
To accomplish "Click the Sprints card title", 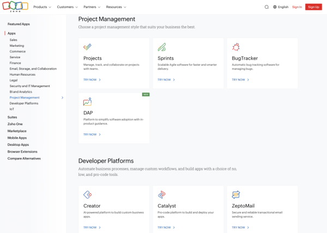I will 166,58.
